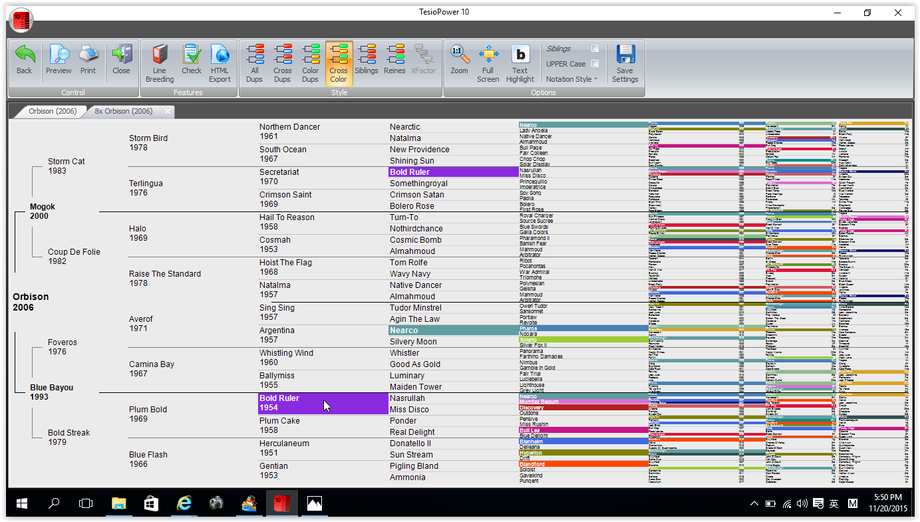
Task: Click the teal Nearco cell under Argentina
Action: [453, 330]
